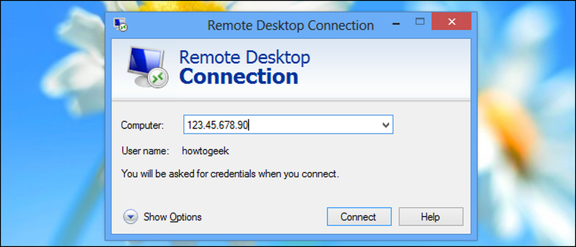Click the Remote Desktop icon in title bar
Image resolution: width=576 pixels, height=247 pixels.
tap(120, 25)
